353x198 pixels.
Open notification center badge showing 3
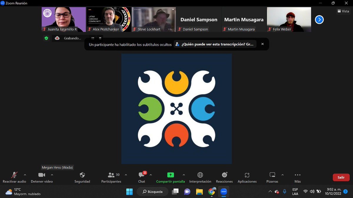point(346,192)
